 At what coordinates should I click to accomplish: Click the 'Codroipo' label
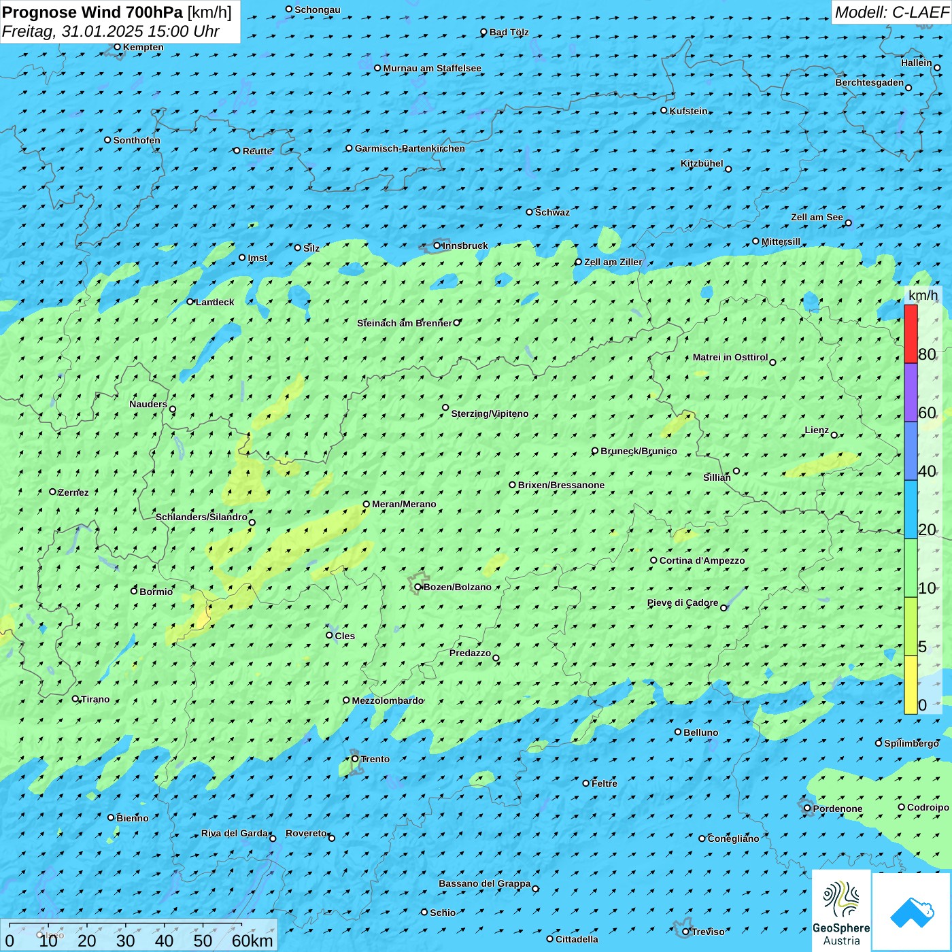pyautogui.click(x=928, y=807)
